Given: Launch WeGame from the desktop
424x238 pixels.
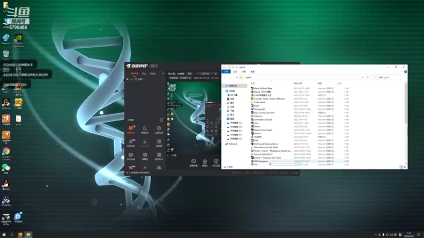Looking at the screenshot, I should pos(6,104).
